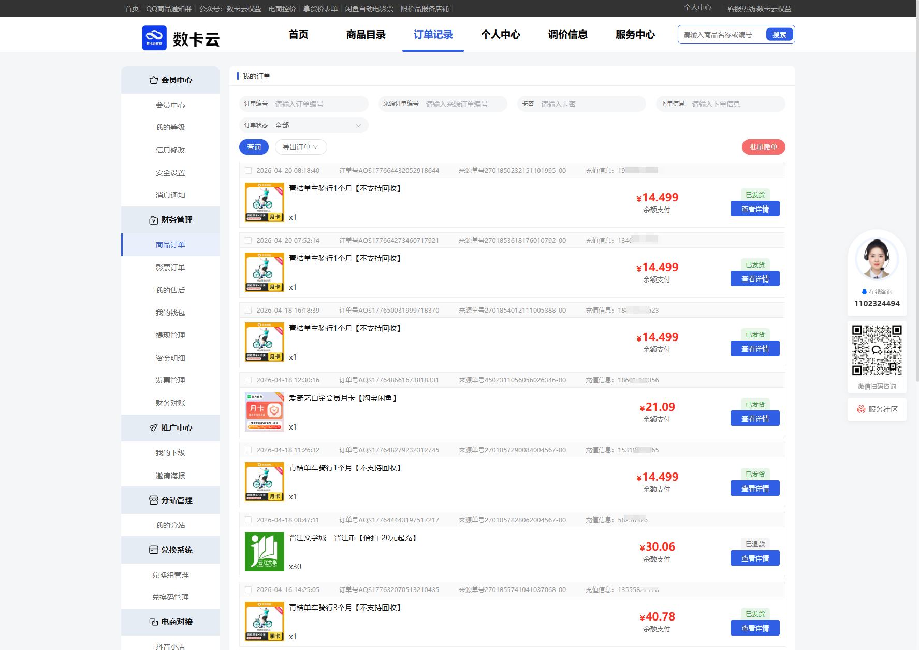Click the 分站管理 shop icon
This screenshot has width=919, height=650.
click(x=154, y=500)
